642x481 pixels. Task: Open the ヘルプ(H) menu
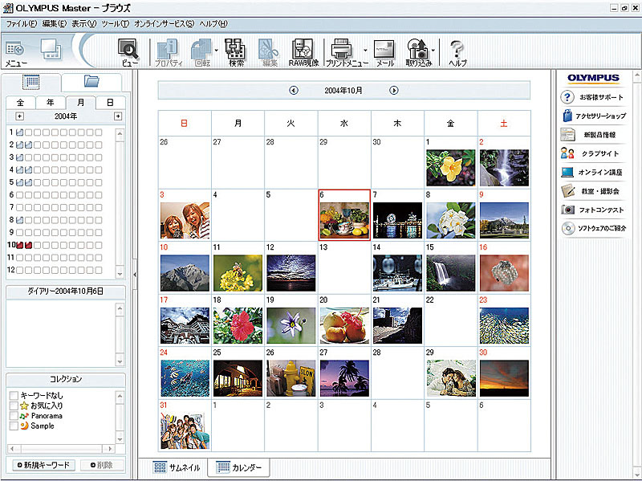(213, 24)
